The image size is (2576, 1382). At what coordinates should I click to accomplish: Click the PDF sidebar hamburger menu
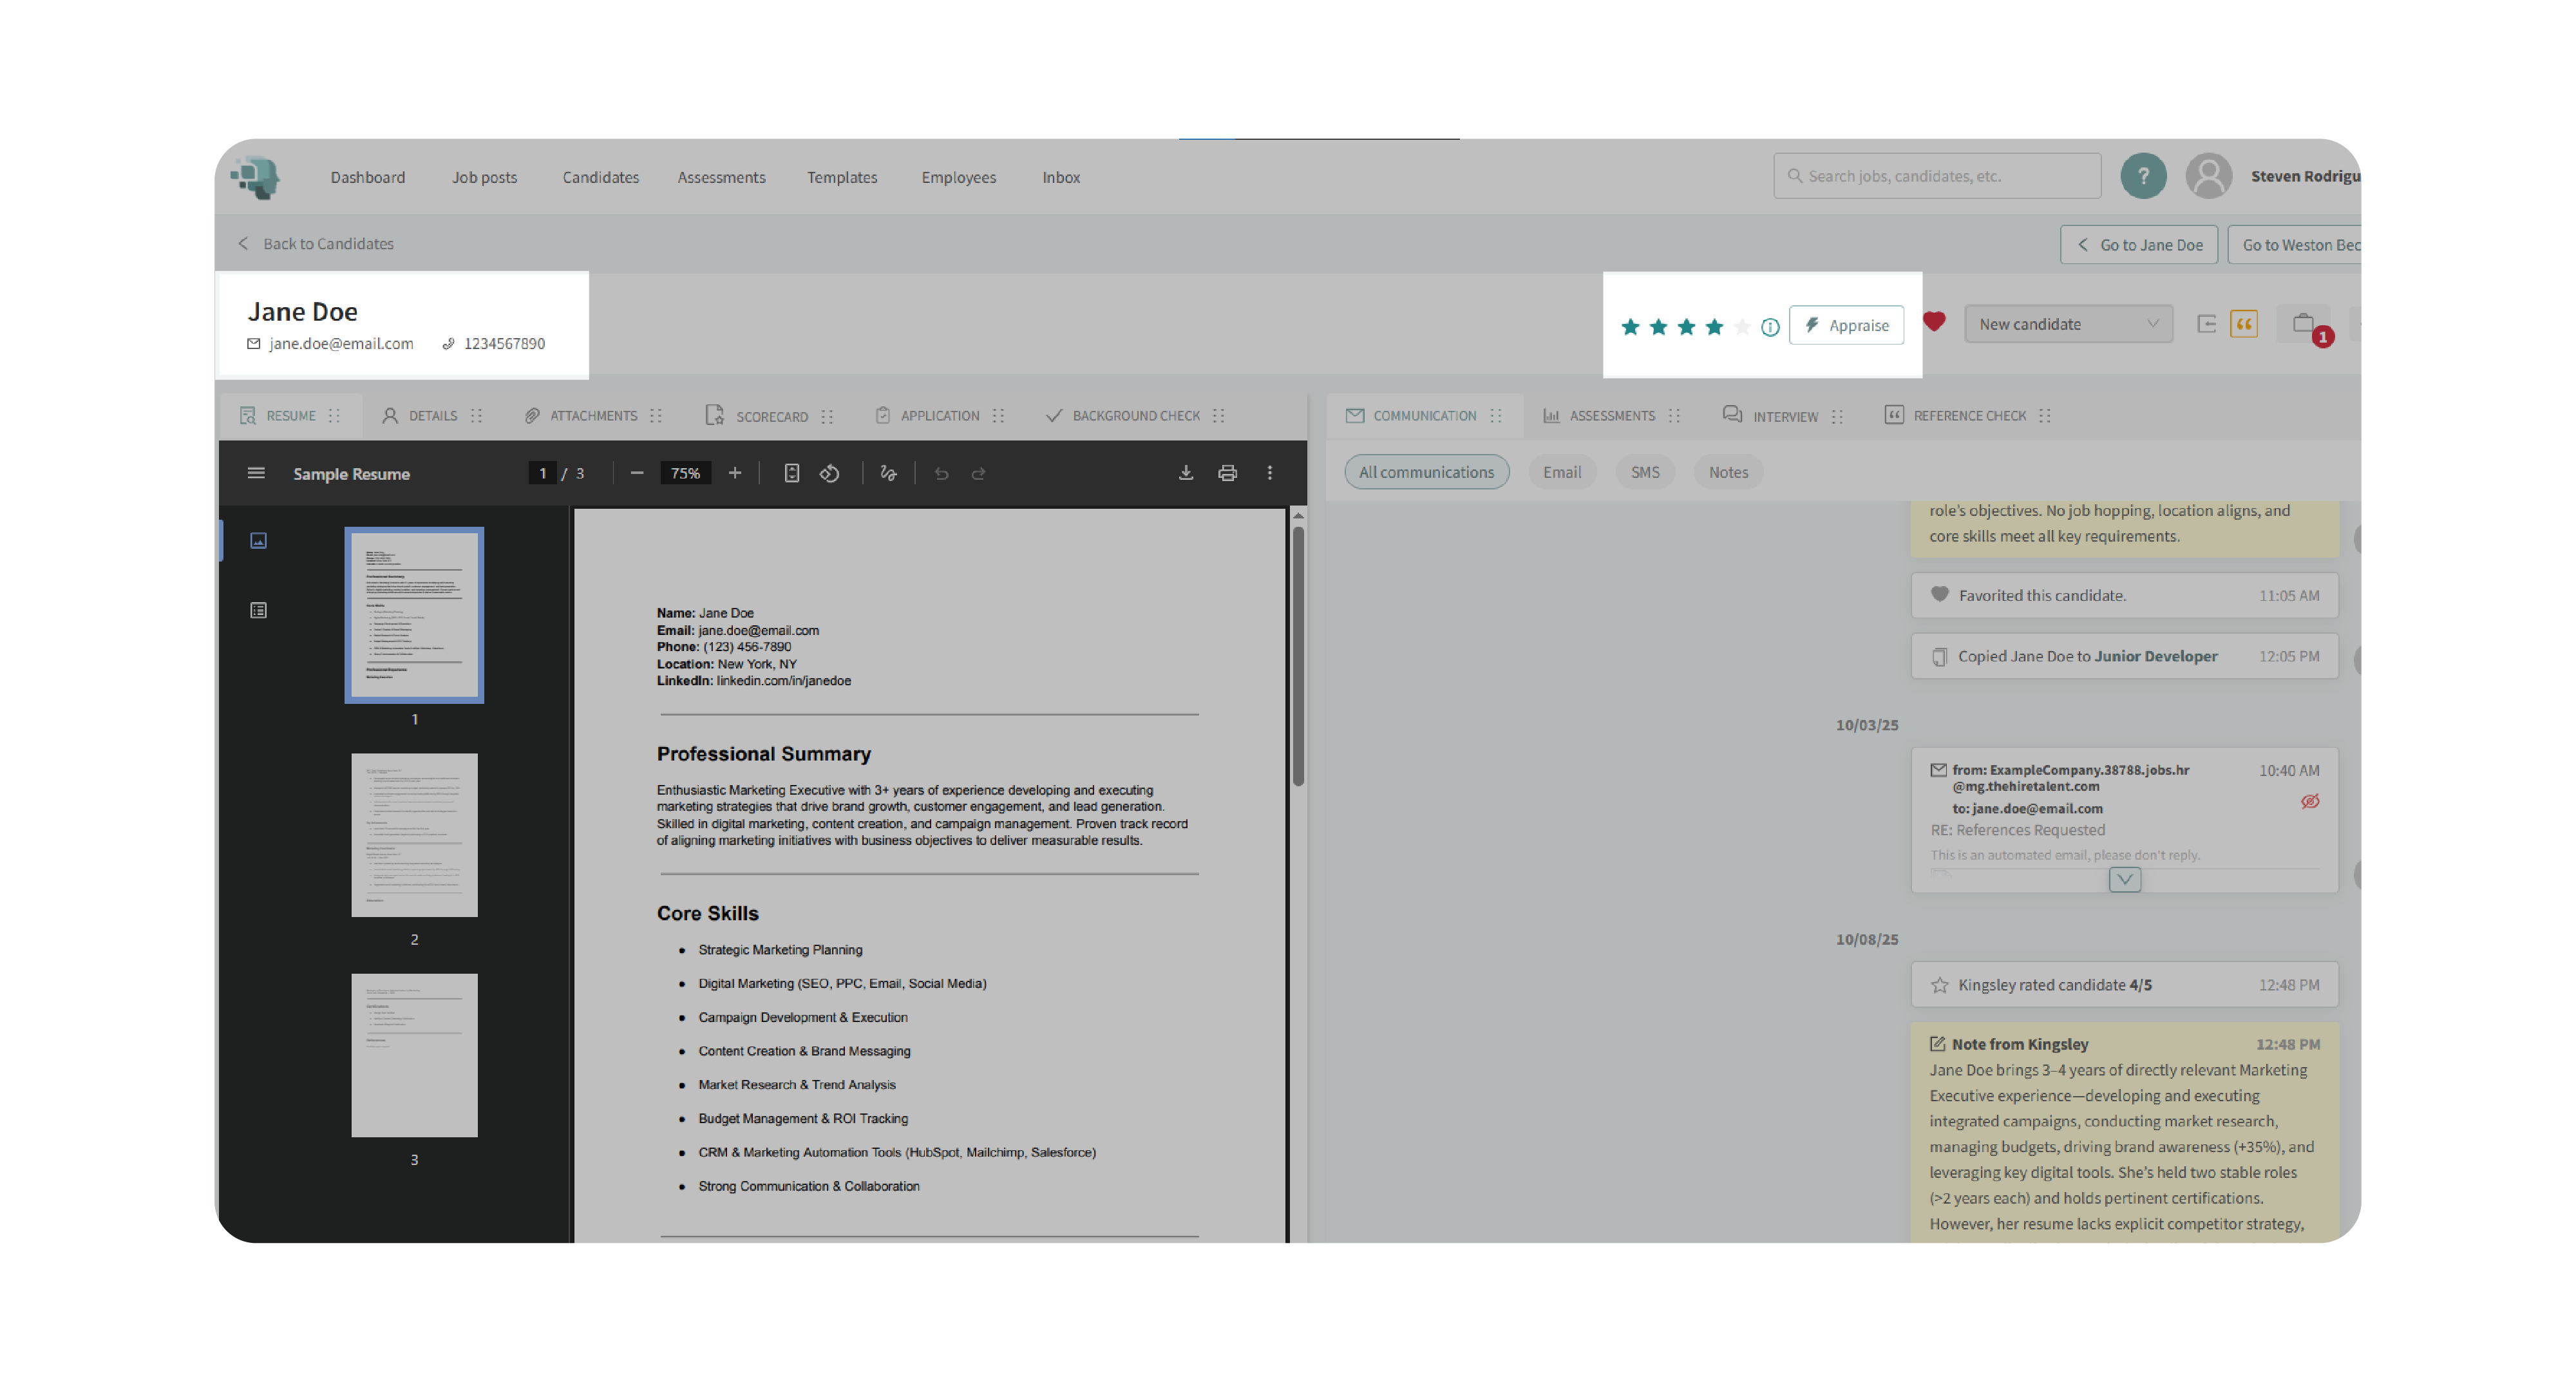tap(256, 473)
